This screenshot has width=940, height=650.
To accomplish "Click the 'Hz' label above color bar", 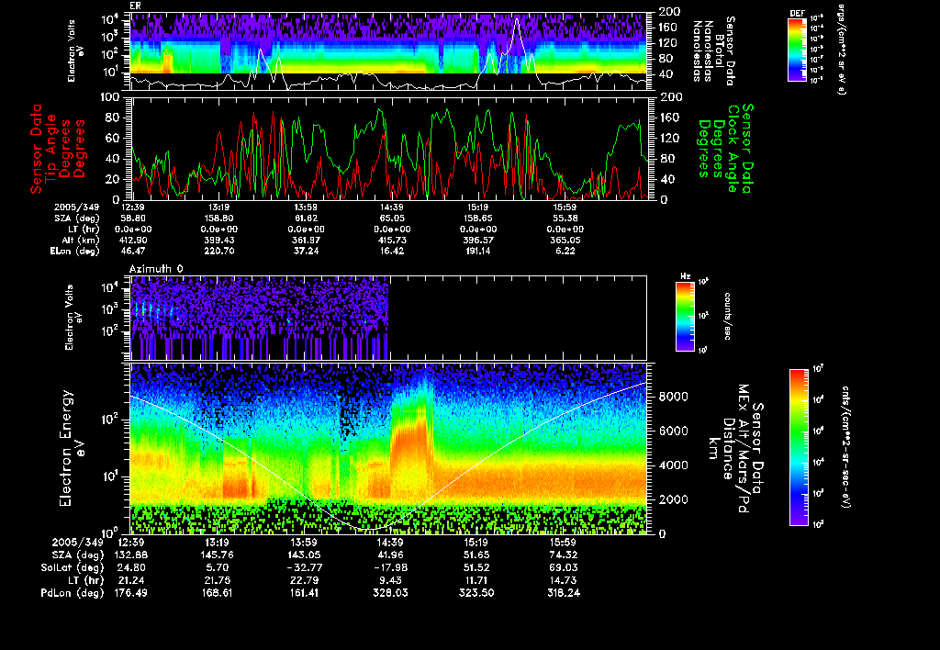I will coord(685,276).
